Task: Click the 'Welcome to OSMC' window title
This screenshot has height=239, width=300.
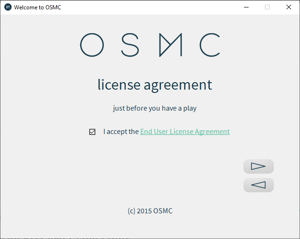Action: pyautogui.click(x=37, y=7)
